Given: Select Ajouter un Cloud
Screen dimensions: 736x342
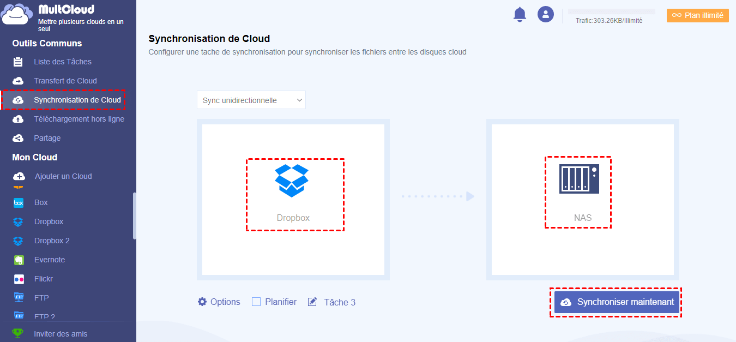Looking at the screenshot, I should pos(63,176).
